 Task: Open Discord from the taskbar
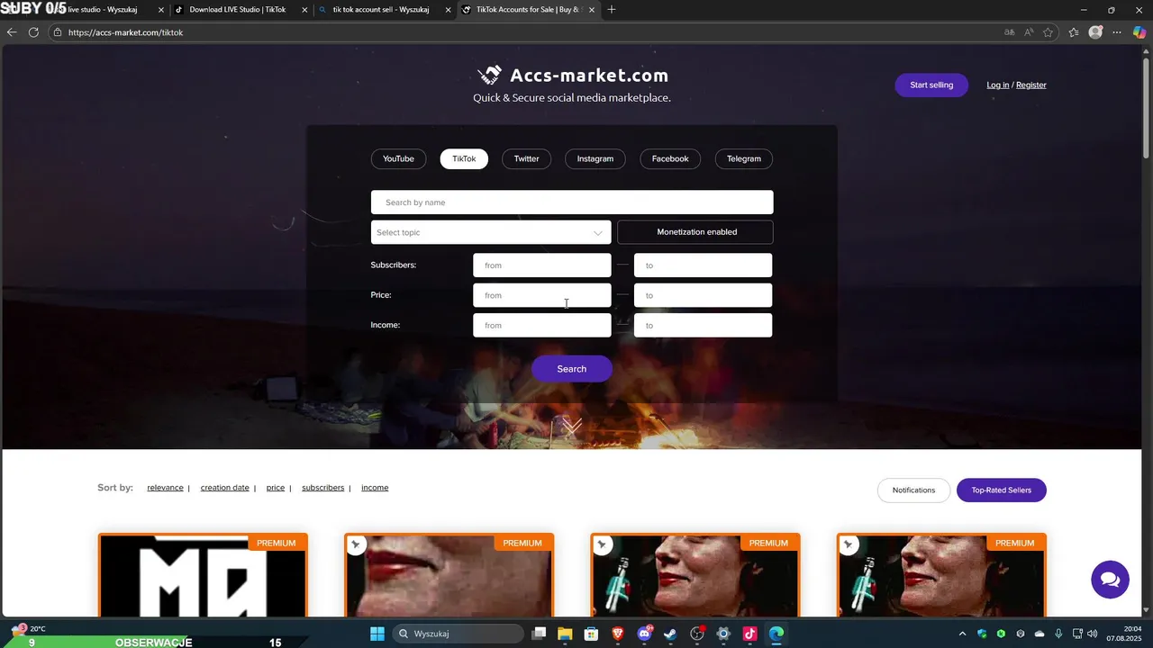tap(644, 634)
